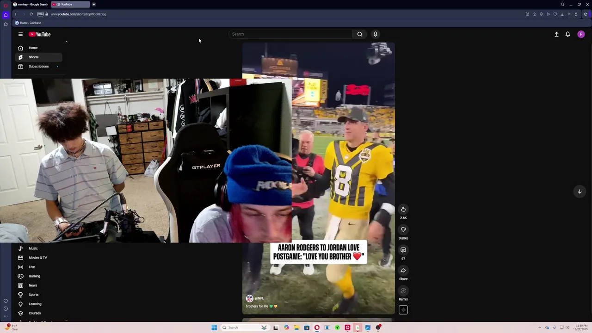
Task: Open Learning in the sidebar
Action: pyautogui.click(x=39, y=304)
